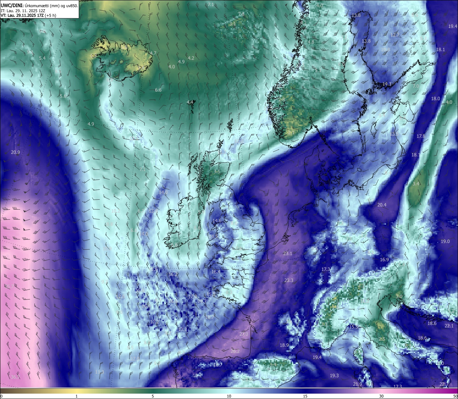Click the '1' label on the color scale

[77, 396]
